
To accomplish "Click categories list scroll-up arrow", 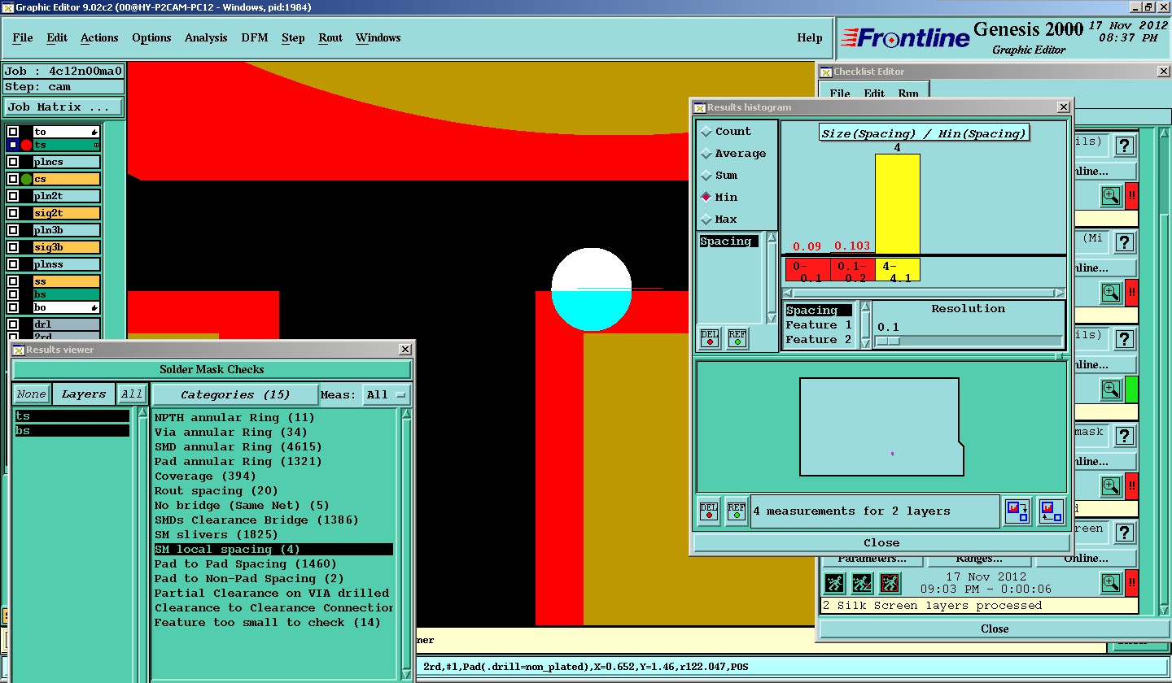I will pyautogui.click(x=406, y=415).
